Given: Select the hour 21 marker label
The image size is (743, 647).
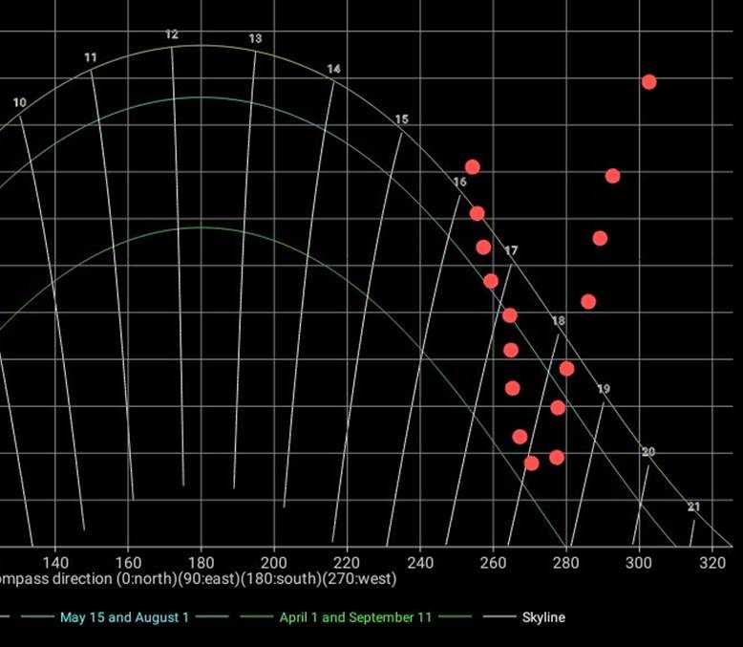Looking at the screenshot, I should tap(693, 507).
